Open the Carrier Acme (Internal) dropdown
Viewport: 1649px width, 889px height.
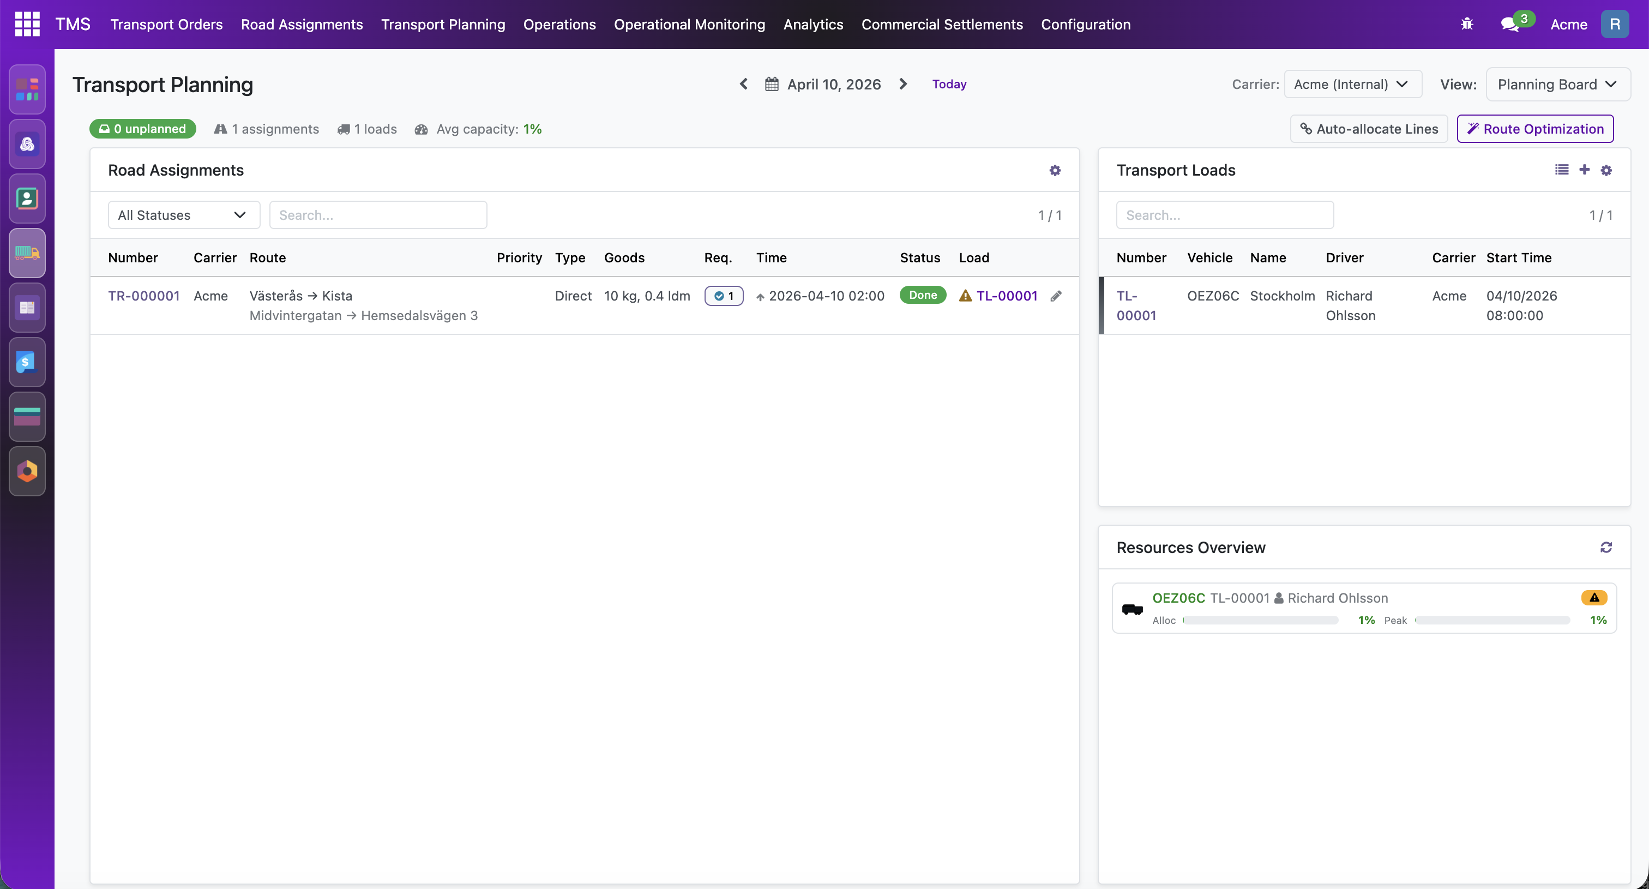pos(1352,85)
